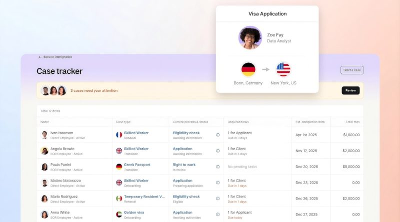
Task: Sort by the Name column header
Action: point(45,122)
